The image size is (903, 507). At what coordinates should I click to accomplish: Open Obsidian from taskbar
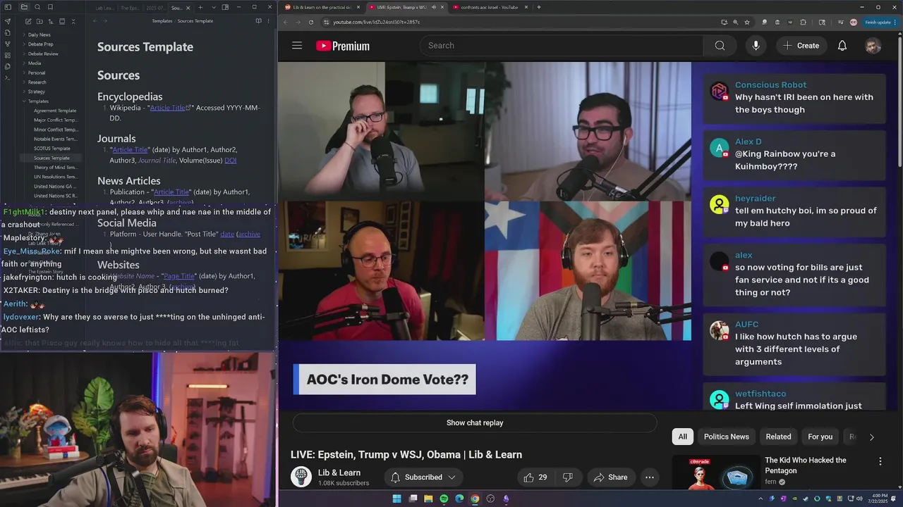(506, 499)
